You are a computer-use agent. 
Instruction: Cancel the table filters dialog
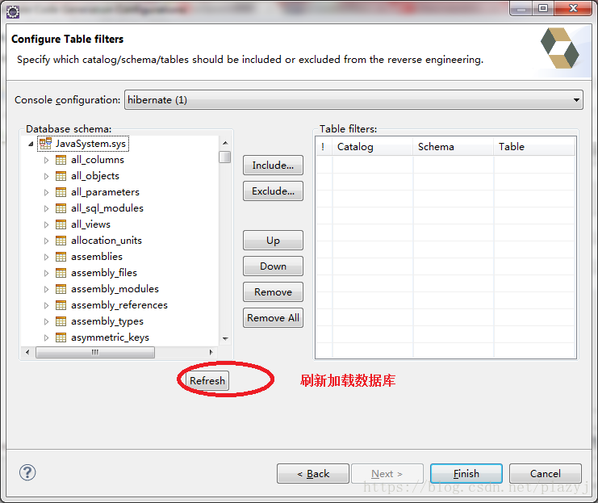(x=546, y=474)
